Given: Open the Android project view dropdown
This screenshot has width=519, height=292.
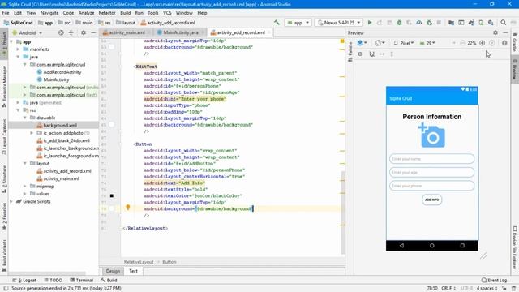Looking at the screenshot, I should (27, 32).
